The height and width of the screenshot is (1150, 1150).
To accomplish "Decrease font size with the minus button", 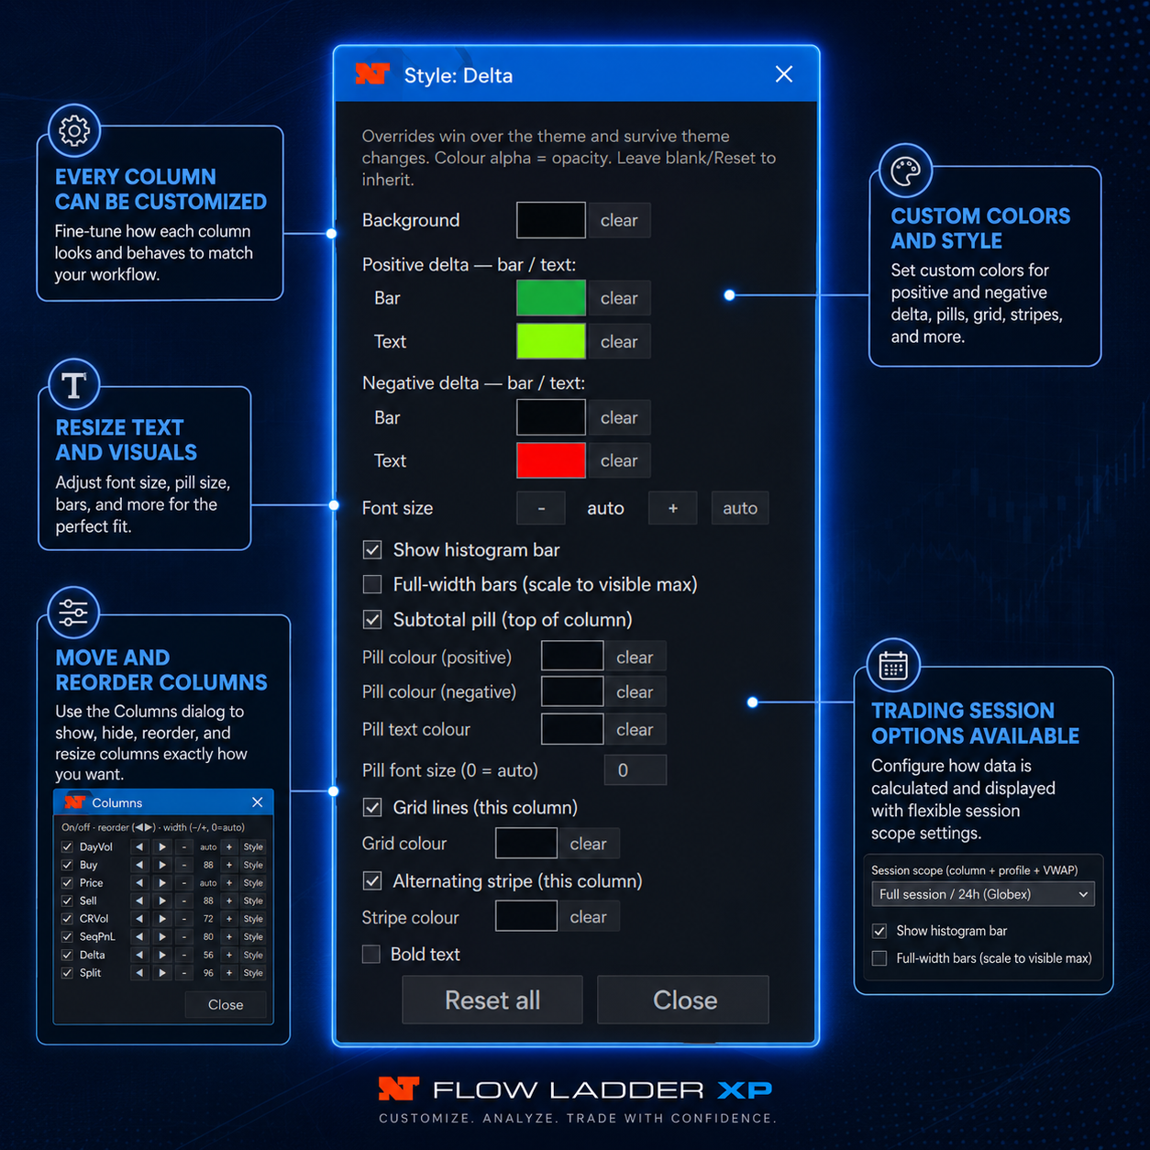I will click(541, 508).
